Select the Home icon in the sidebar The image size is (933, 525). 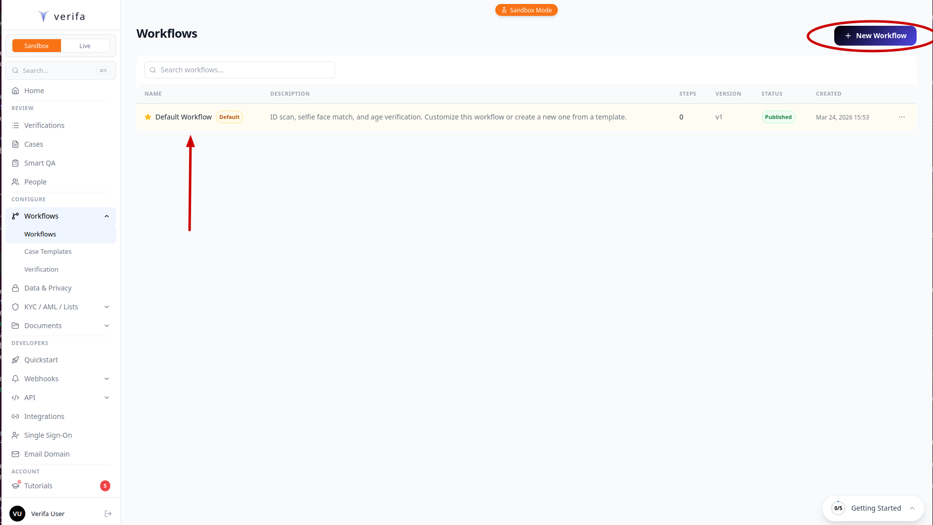pos(16,90)
